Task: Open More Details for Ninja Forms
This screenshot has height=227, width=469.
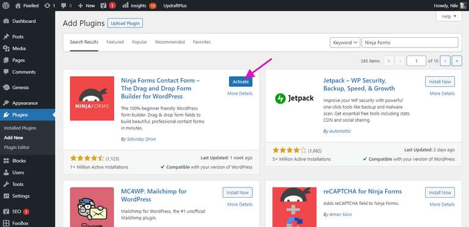Action: coord(239,93)
